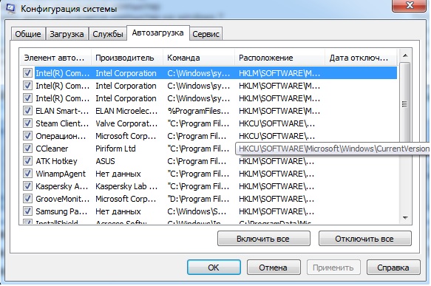This screenshot has height=286, width=431.
Task: Sort by the Команда column header
Action: pyautogui.click(x=199, y=58)
